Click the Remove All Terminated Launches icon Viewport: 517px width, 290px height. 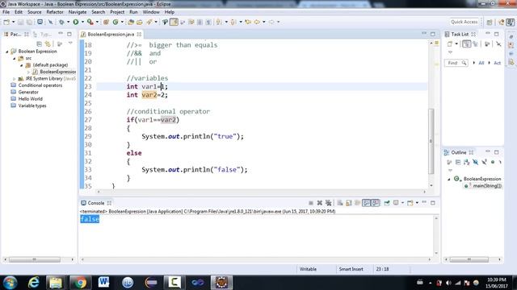tap(329, 203)
